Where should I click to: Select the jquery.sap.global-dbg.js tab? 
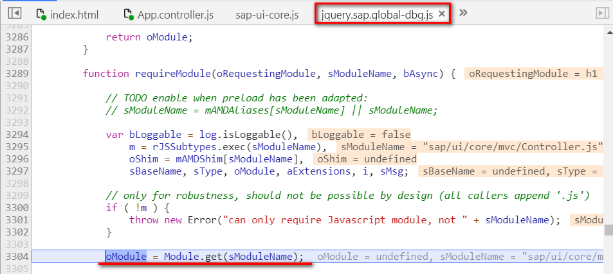[377, 15]
